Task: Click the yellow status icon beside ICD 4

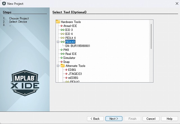Action: coord(62,34)
